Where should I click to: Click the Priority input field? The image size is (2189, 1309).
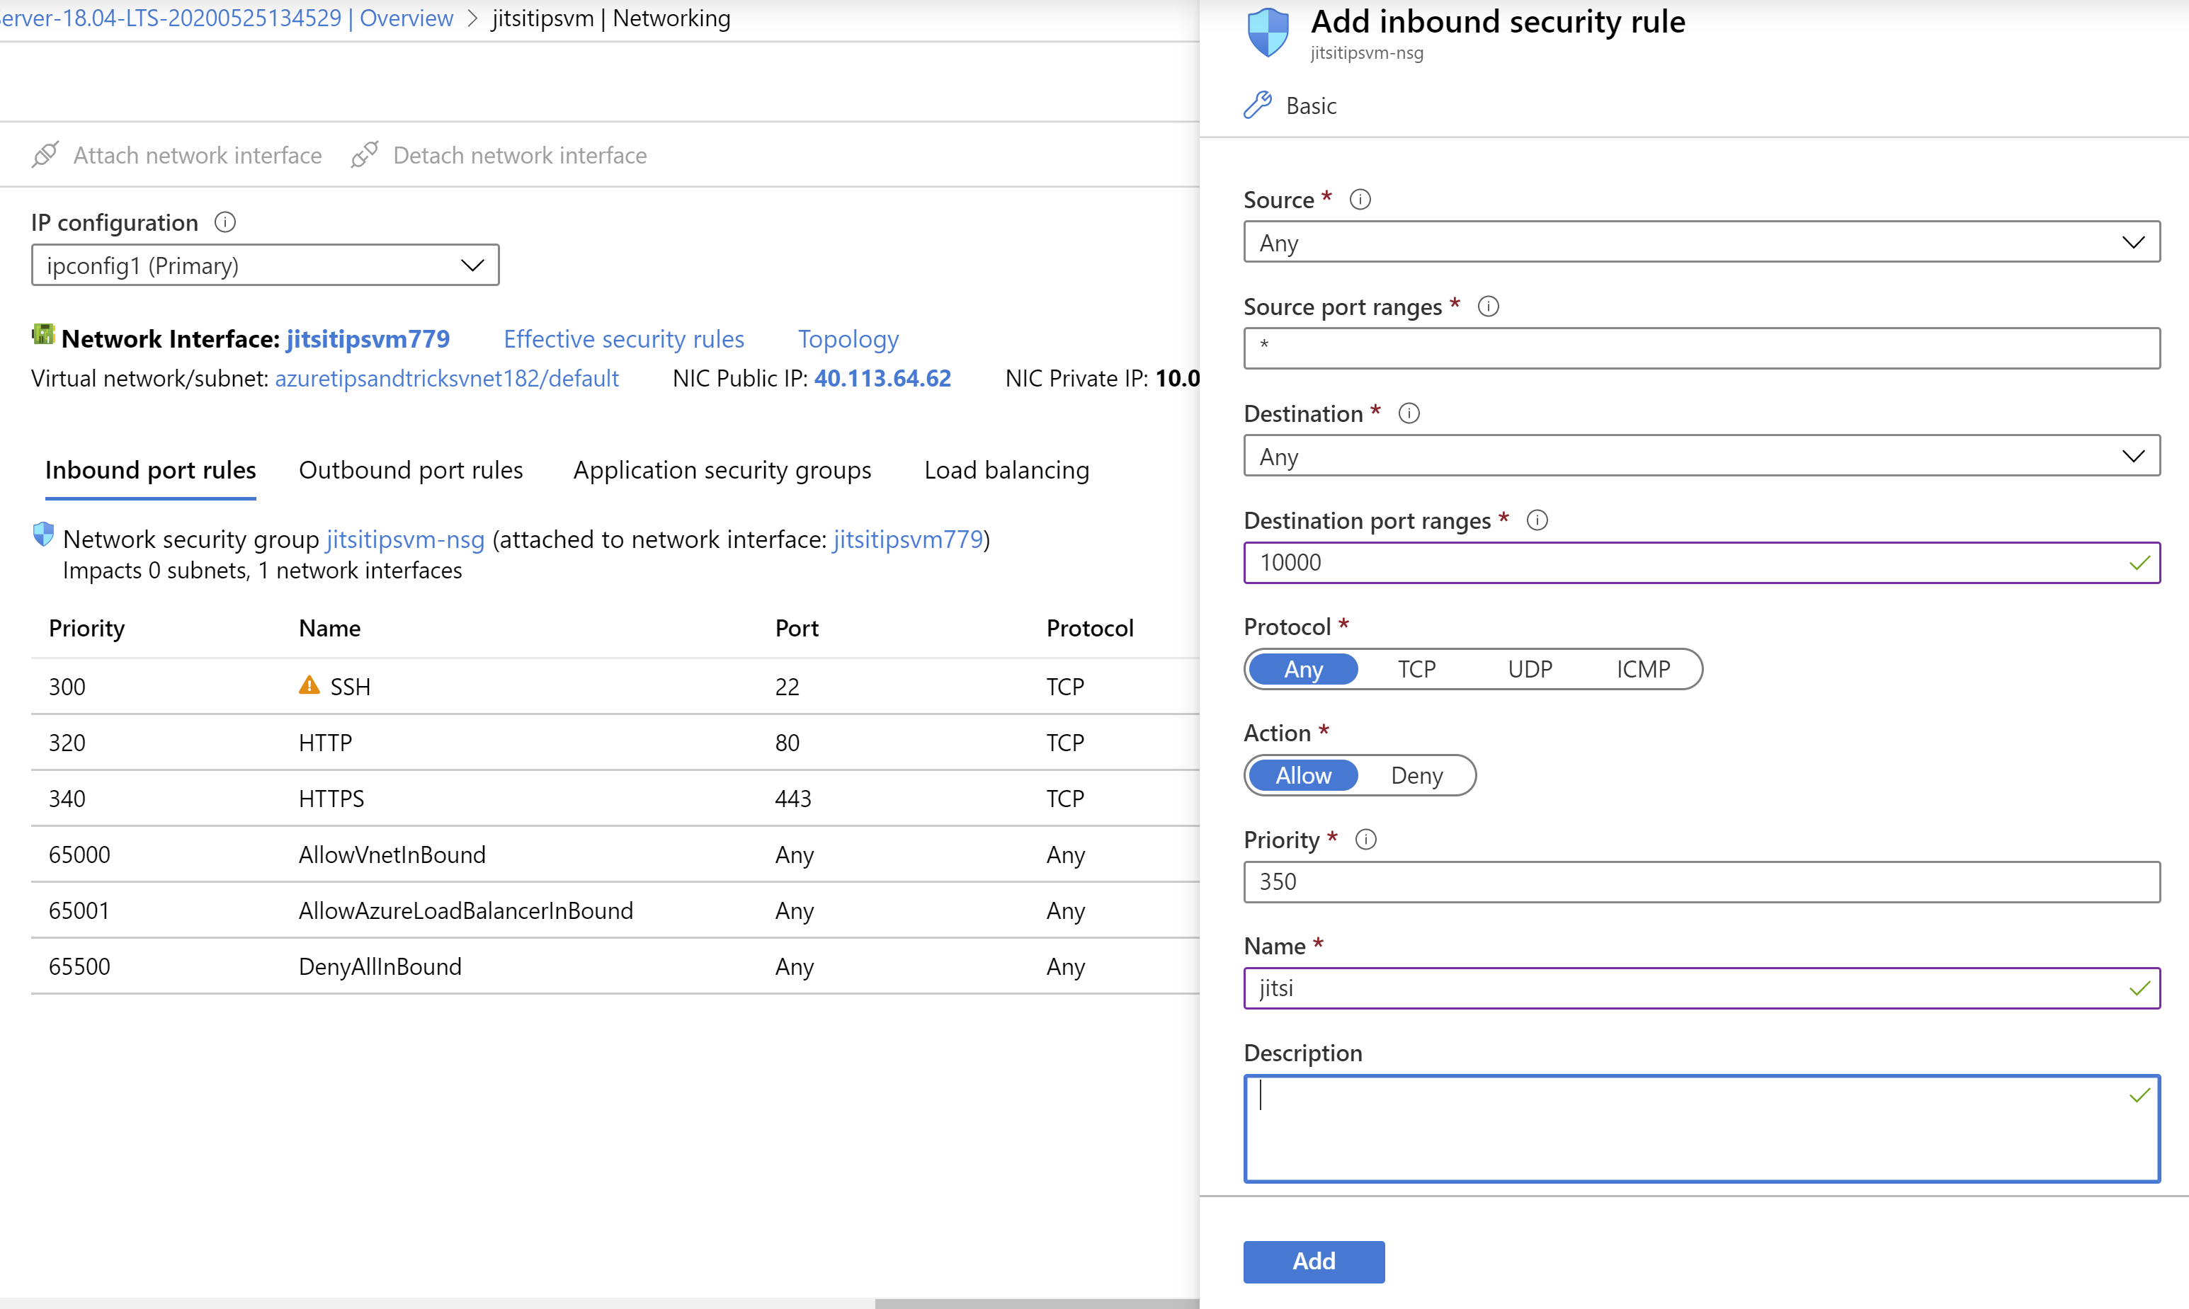[1701, 882]
